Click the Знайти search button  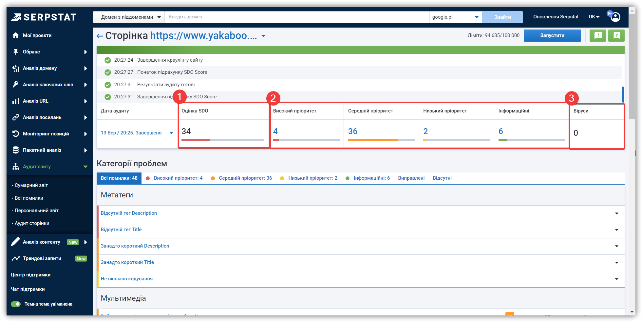coord(502,17)
